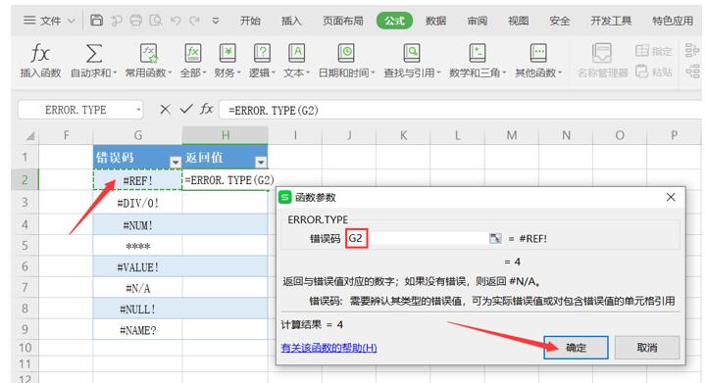
Task: Click the select-all corner of the sheet
Action: coord(29,135)
